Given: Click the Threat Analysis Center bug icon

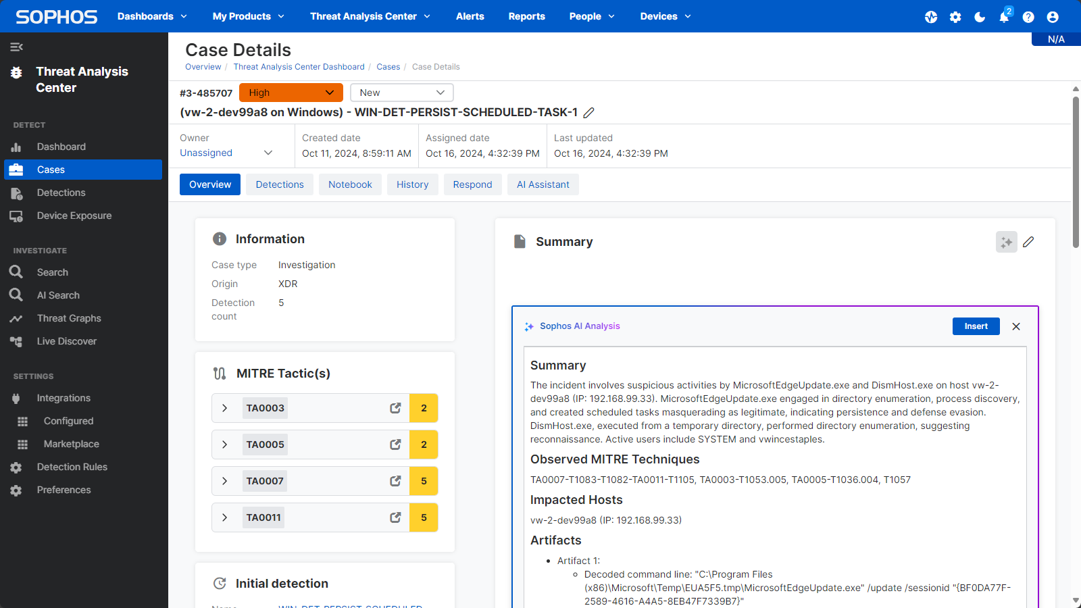Looking at the screenshot, I should (x=17, y=72).
